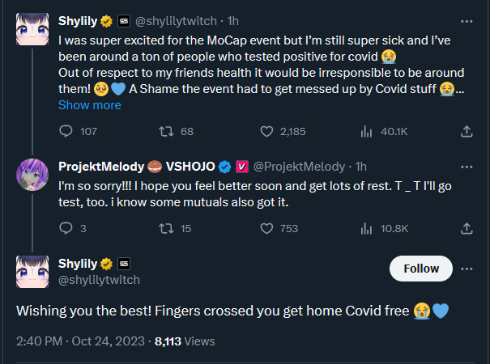Viewport: 490px width, 364px height.
Task: Like ProjektMelody's reply with 753 likes
Action: click(266, 229)
